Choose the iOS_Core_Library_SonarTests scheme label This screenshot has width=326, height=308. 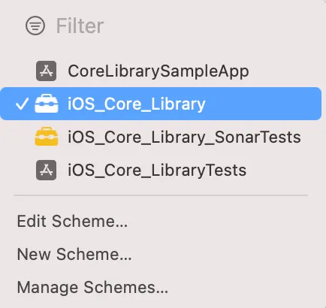tap(184, 137)
